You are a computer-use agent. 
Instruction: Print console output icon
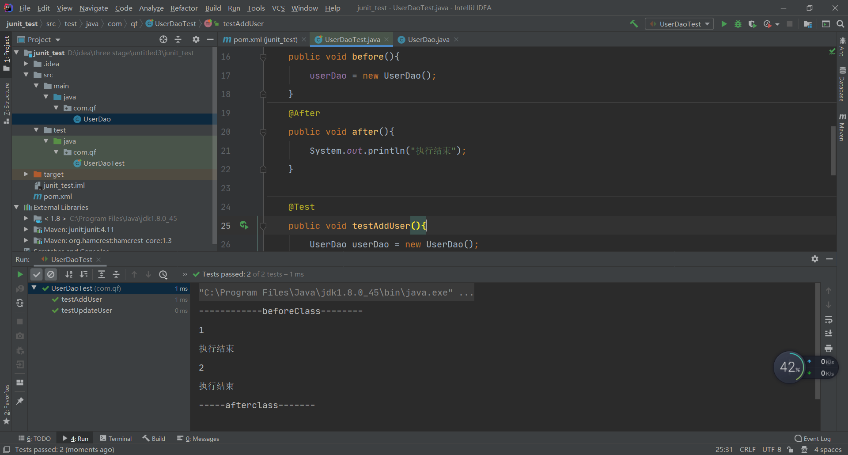(829, 348)
